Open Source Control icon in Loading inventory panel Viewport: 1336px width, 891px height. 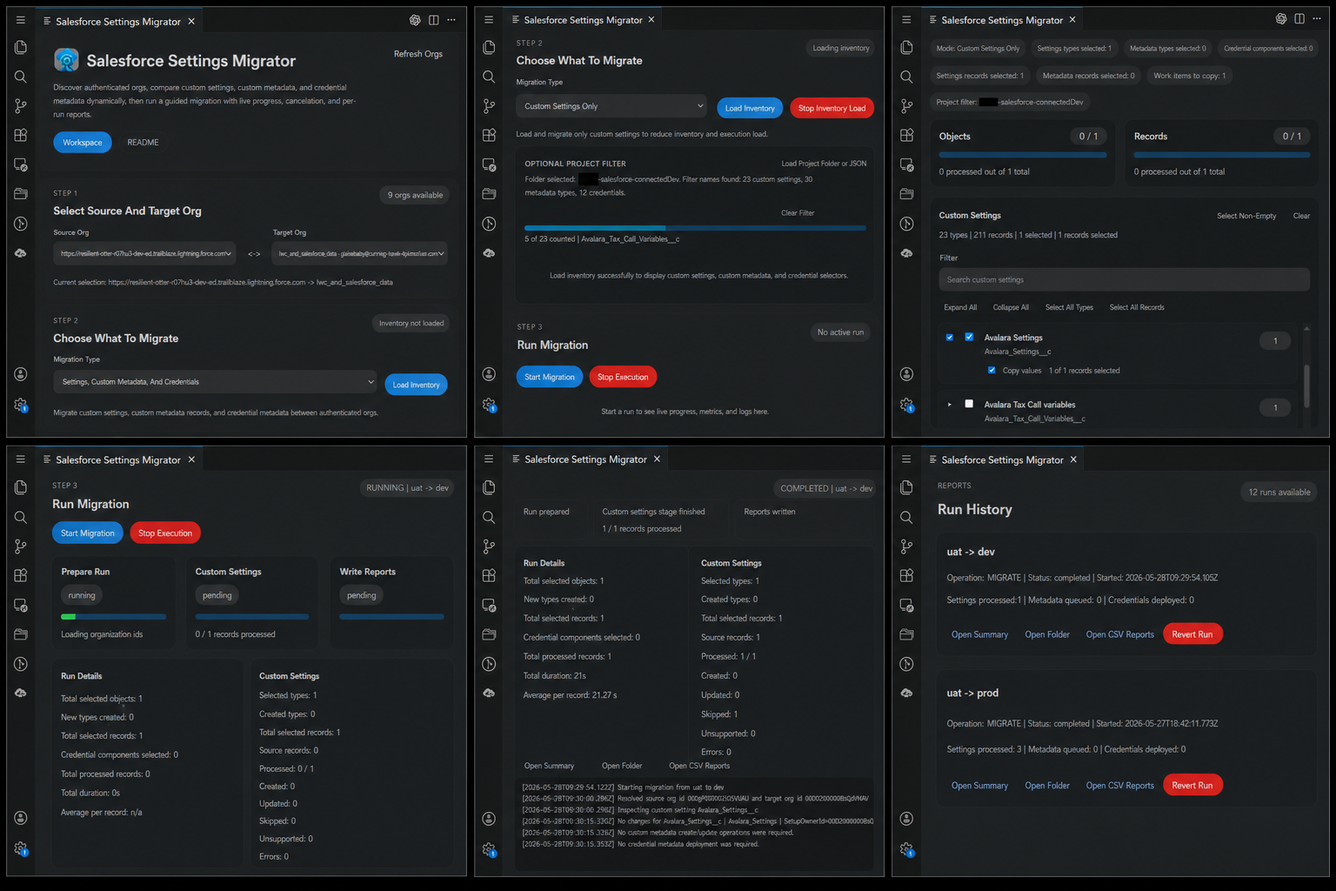(x=489, y=105)
